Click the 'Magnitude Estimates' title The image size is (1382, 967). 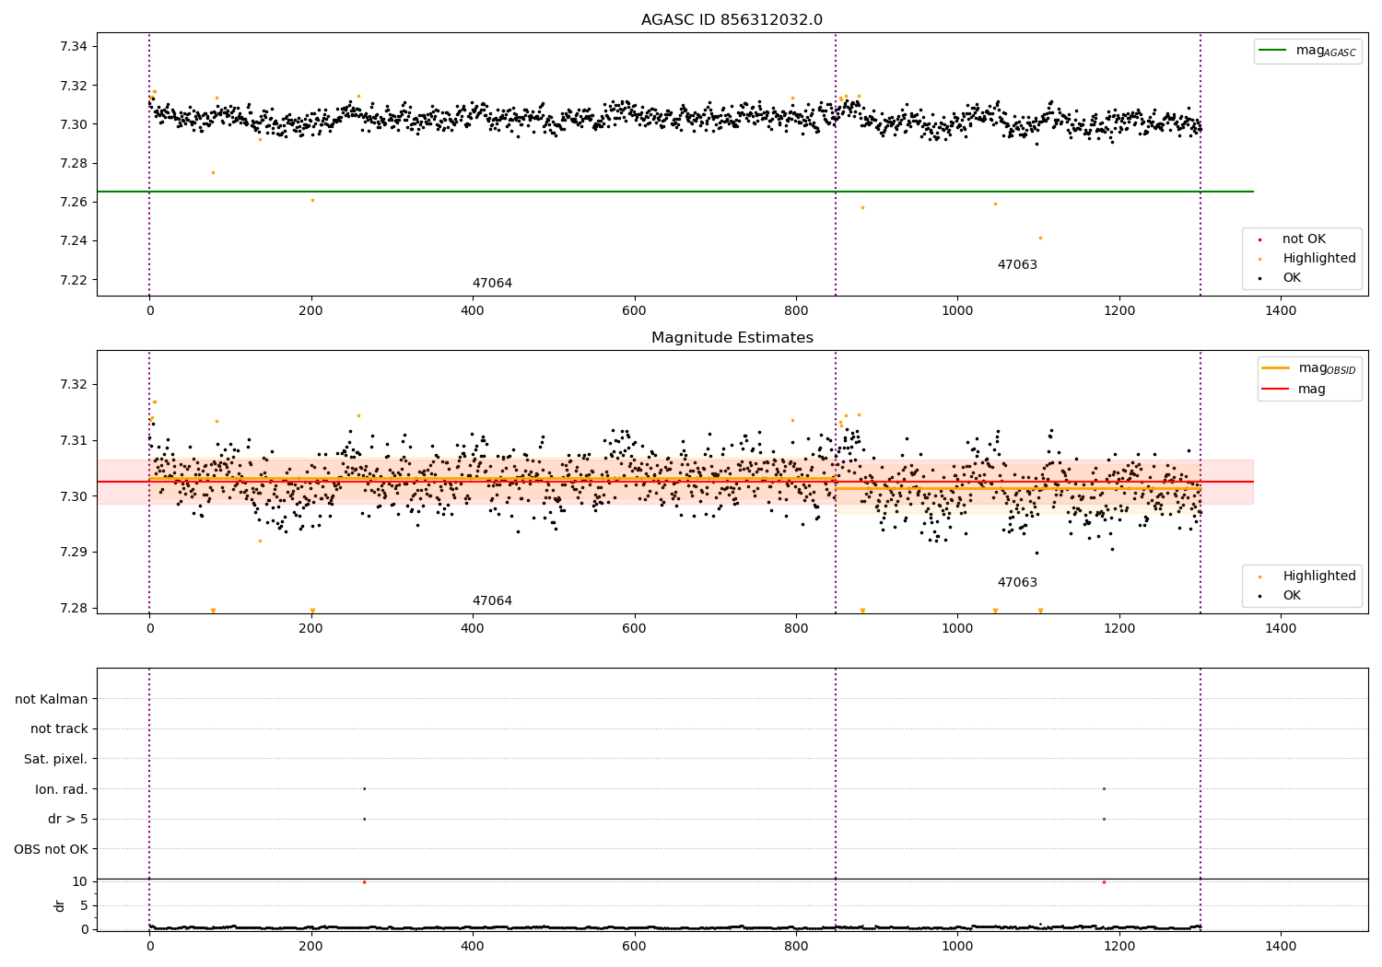(732, 338)
